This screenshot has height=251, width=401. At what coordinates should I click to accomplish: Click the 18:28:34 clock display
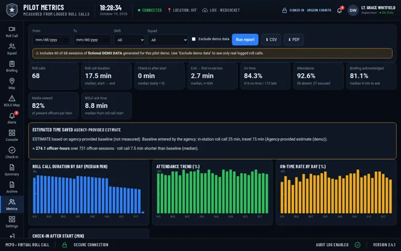pos(111,8)
